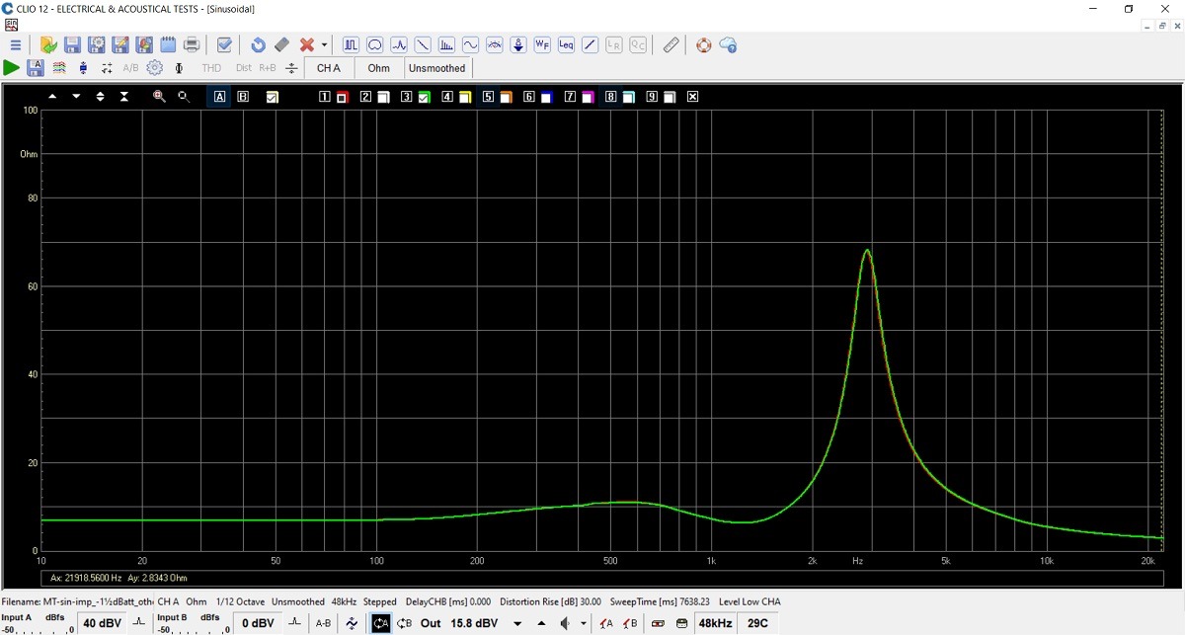Open the waterfall WF icon

coord(542,45)
